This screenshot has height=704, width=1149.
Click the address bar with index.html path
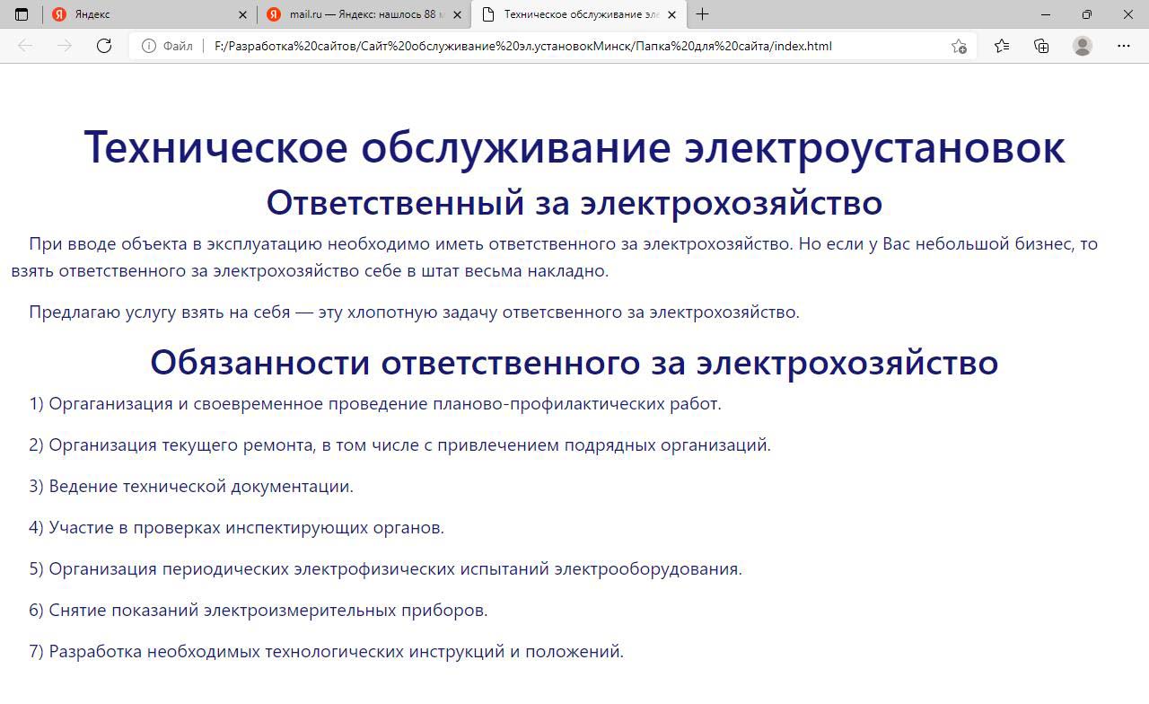point(539,46)
